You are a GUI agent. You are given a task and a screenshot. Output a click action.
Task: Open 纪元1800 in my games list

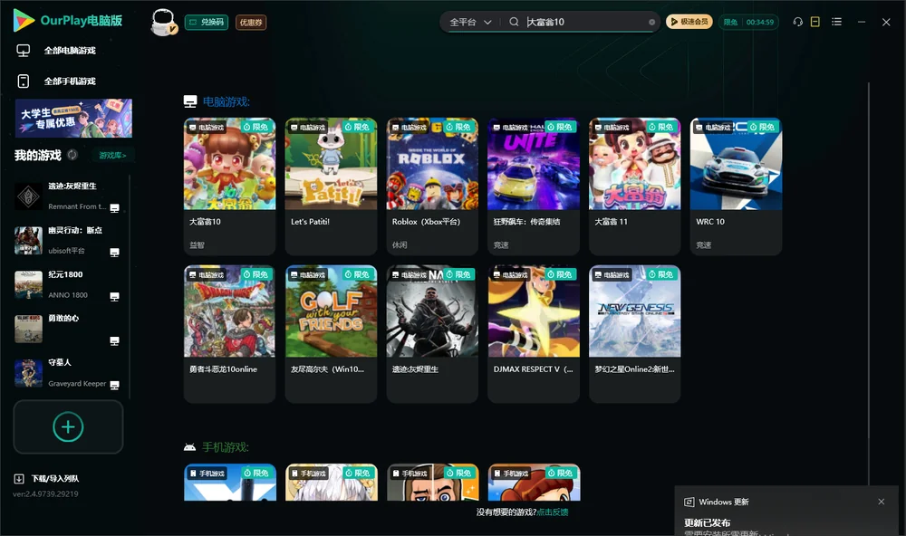pos(68,284)
